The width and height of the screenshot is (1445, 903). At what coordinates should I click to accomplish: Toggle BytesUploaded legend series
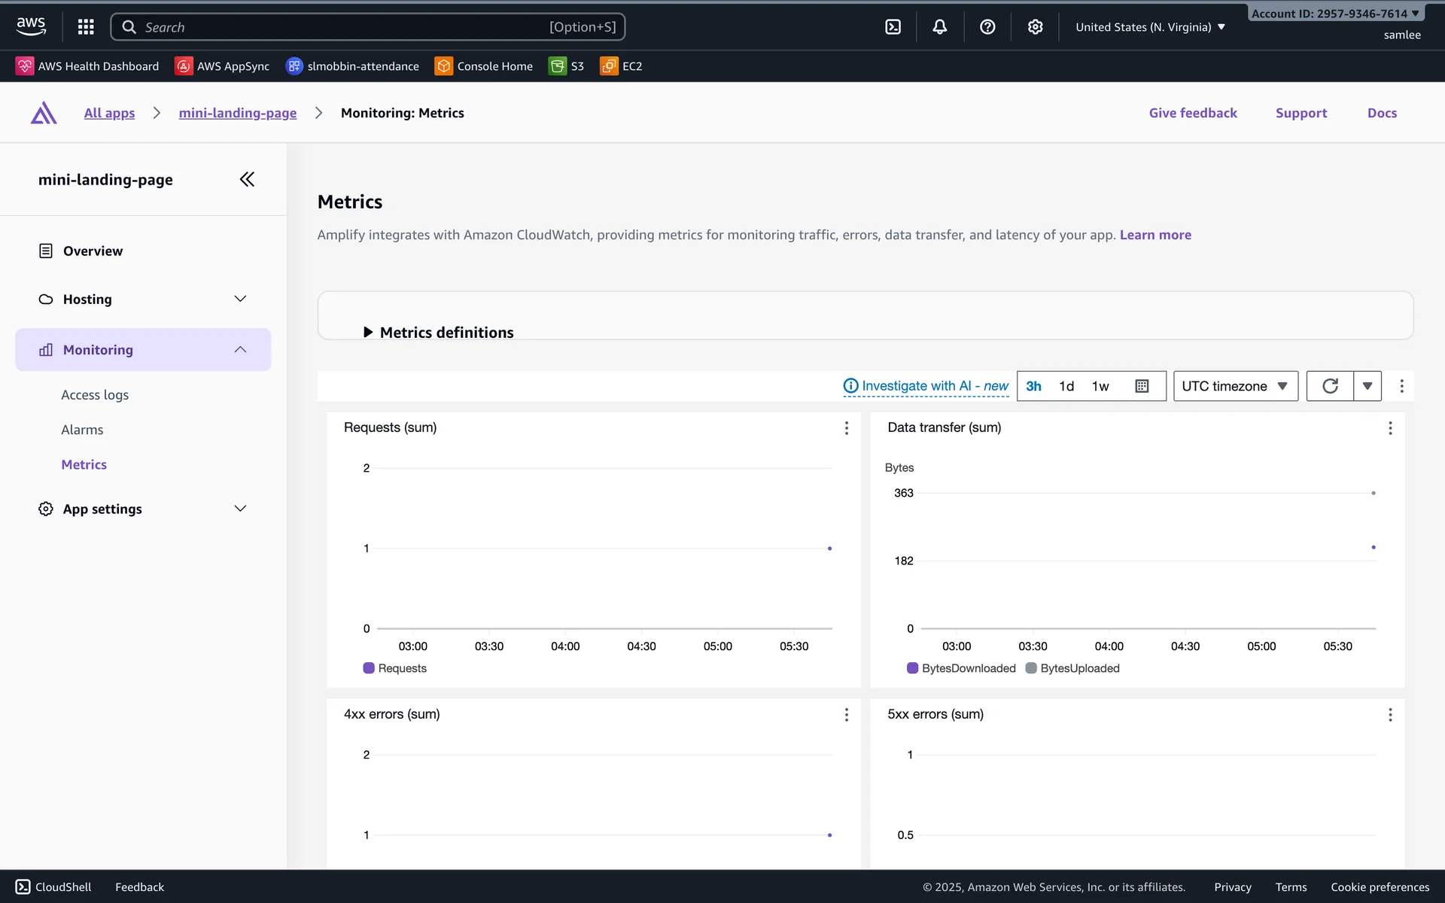point(1072,668)
